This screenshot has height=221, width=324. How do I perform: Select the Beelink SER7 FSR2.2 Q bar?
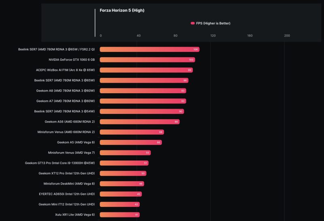tap(149, 49)
